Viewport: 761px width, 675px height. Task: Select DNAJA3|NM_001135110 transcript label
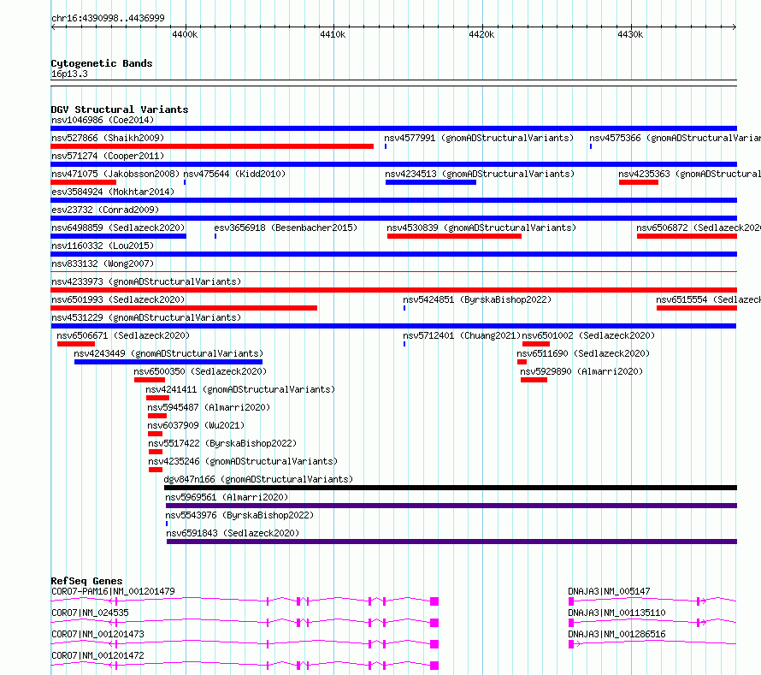616,613
